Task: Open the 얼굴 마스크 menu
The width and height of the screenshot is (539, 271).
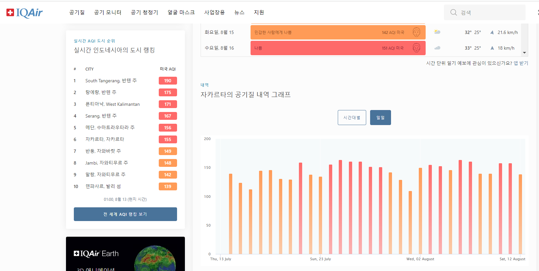Action: [181, 12]
